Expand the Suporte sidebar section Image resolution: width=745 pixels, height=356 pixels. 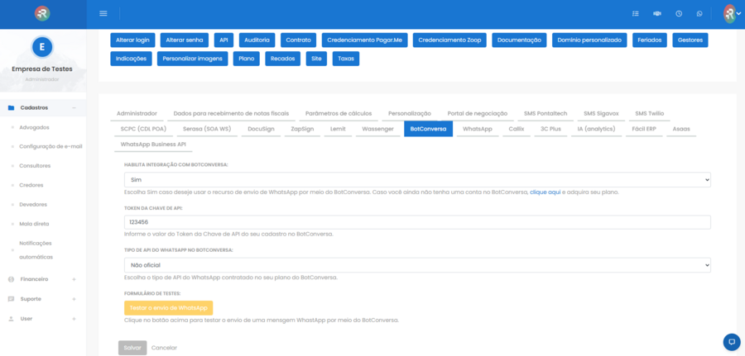pyautogui.click(x=43, y=299)
